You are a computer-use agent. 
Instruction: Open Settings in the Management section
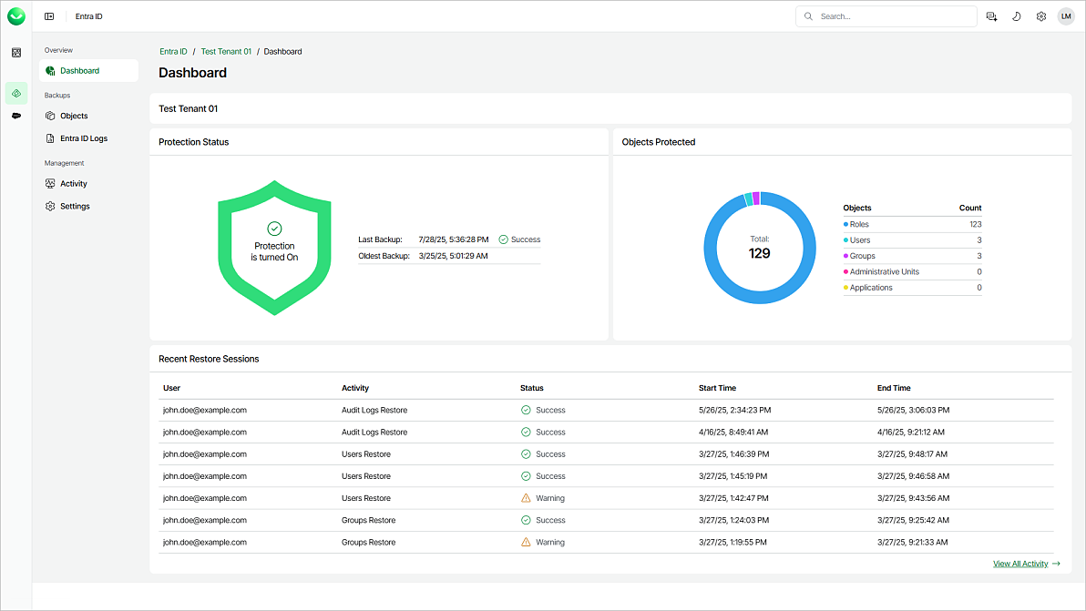pyautogui.click(x=75, y=207)
